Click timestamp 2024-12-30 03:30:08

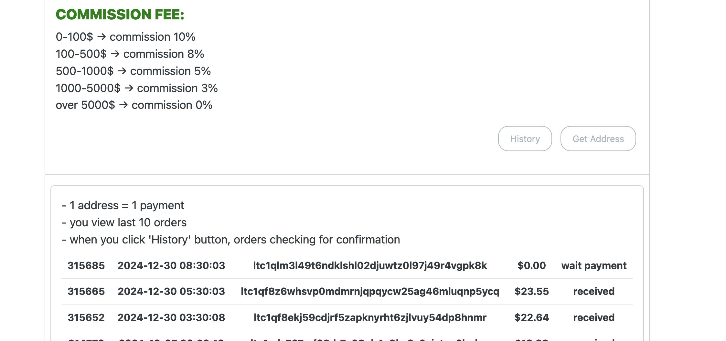(x=171, y=317)
